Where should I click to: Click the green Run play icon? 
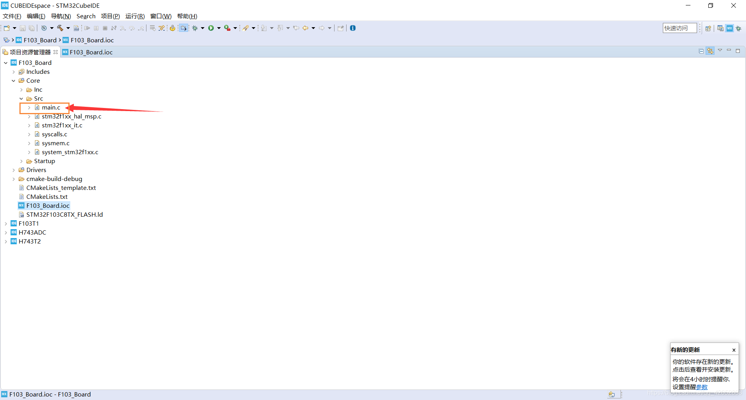pos(211,28)
